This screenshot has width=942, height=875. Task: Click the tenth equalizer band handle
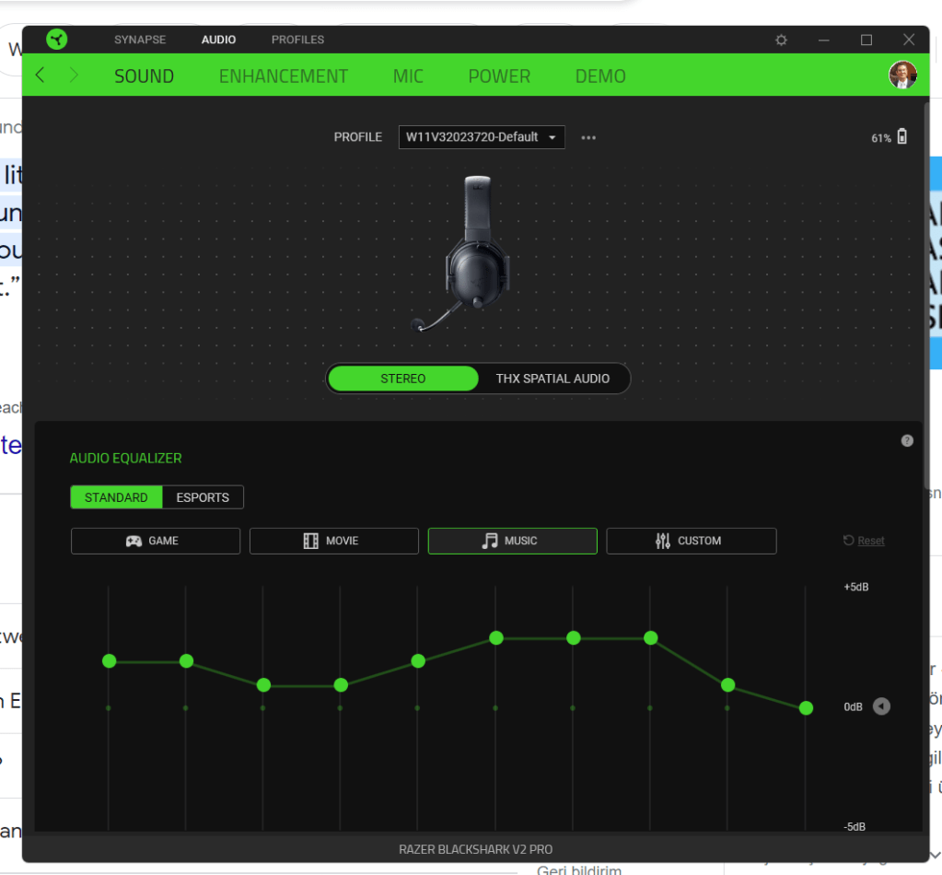[x=807, y=708]
